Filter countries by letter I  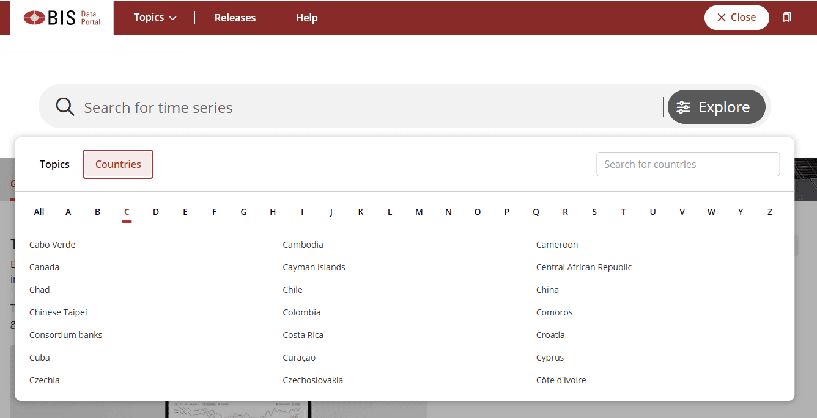tap(302, 212)
